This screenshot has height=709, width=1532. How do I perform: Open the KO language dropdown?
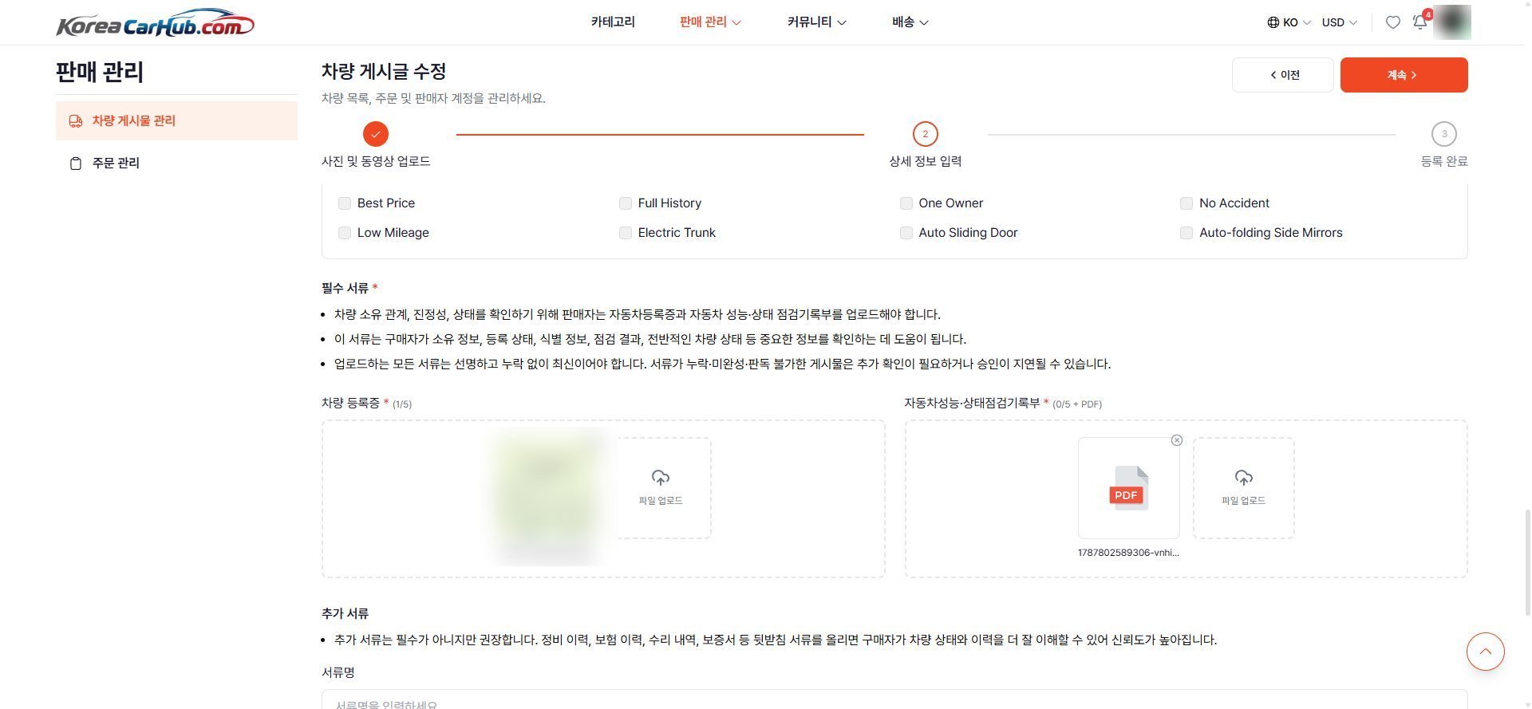(x=1297, y=22)
